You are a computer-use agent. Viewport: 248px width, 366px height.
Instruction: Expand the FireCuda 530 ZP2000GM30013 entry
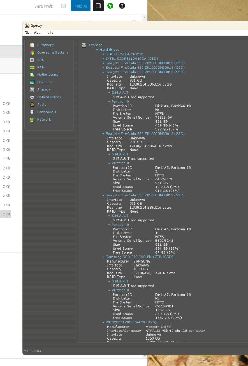(x=103, y=63)
